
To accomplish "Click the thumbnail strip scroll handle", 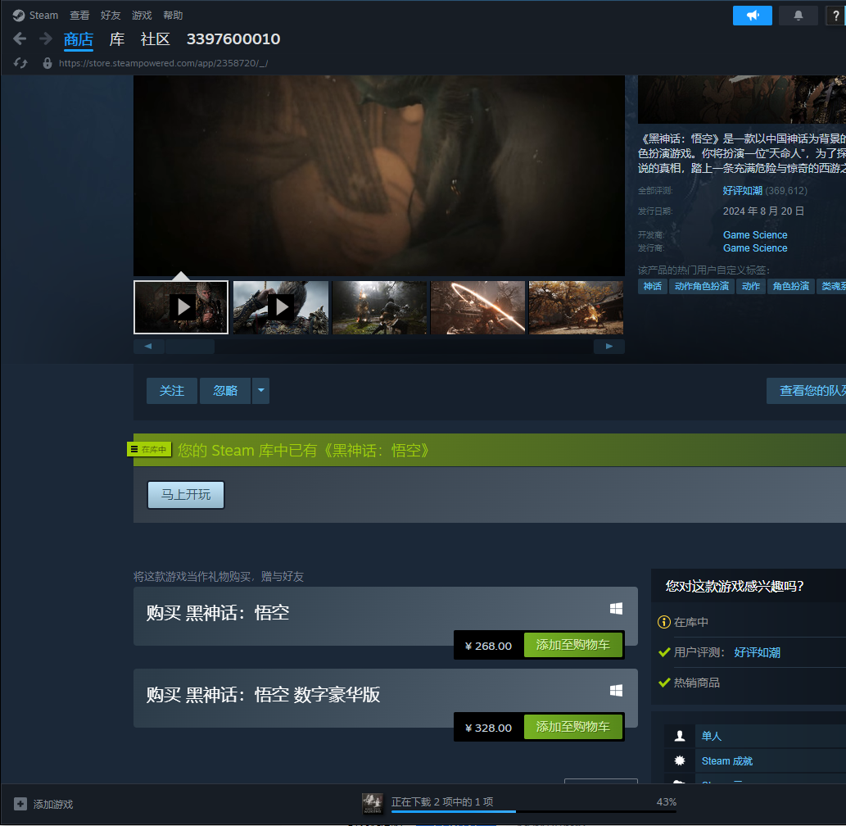I will [190, 346].
